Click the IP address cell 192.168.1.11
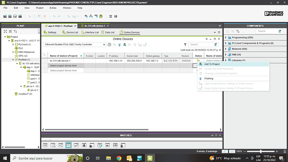This screenshot has width=288, height=162. (x=116, y=61)
